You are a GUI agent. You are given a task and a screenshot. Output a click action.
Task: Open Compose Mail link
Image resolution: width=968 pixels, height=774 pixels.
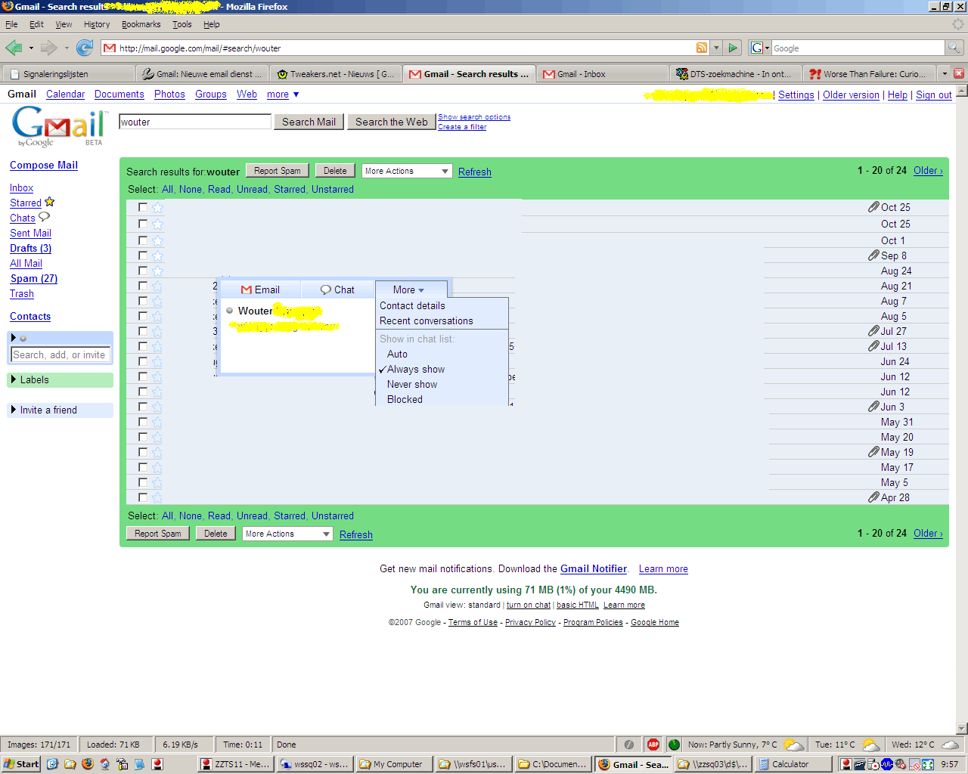44,165
